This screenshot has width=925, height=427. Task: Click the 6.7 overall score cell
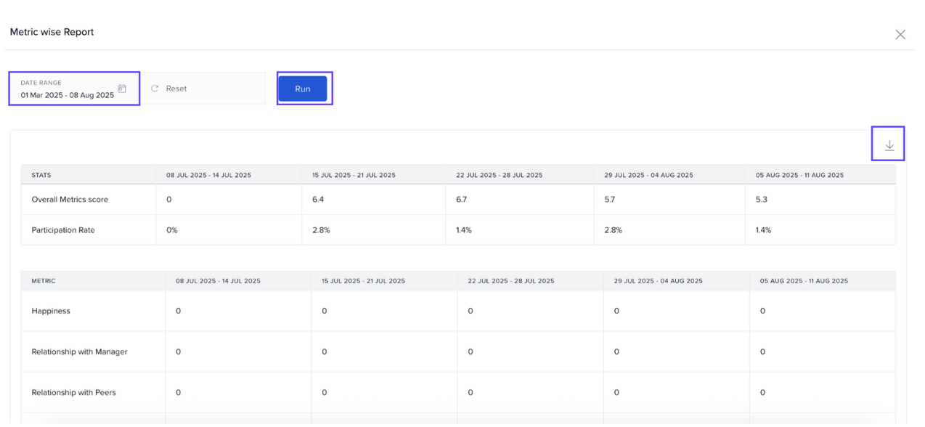(x=462, y=200)
